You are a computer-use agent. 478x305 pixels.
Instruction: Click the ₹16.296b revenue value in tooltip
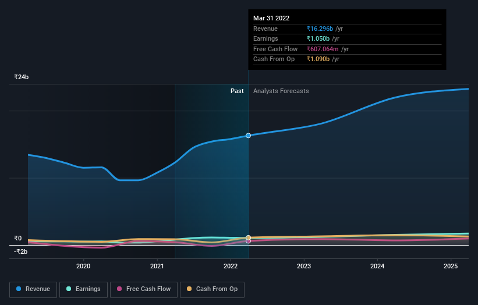320,29
